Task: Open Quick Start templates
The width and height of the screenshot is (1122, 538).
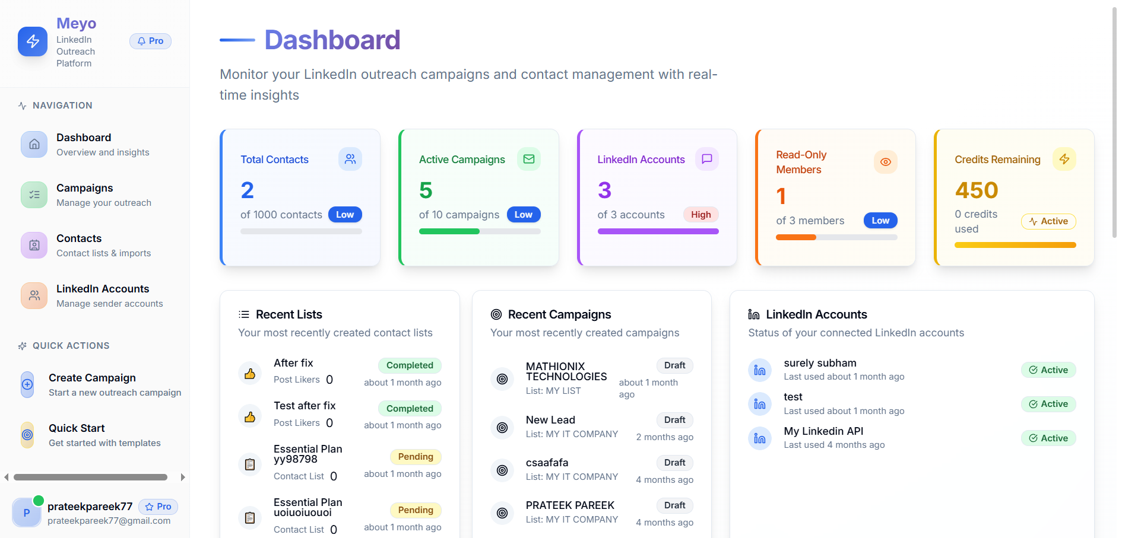Action: [x=77, y=435]
